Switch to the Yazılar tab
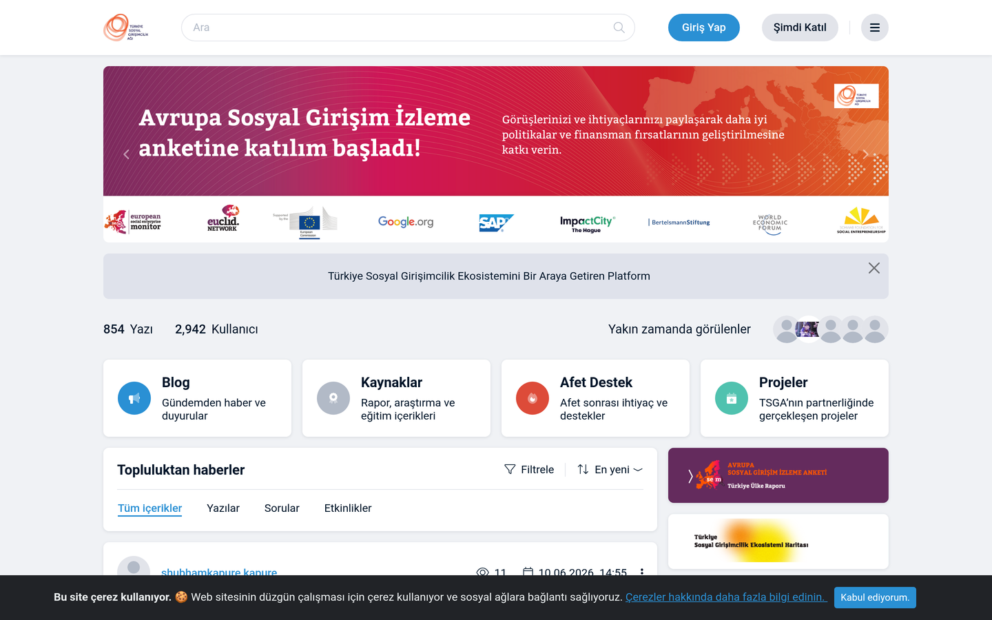The image size is (992, 620). [223, 508]
